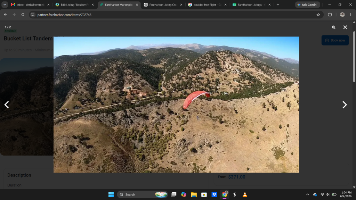Show the next photo in lightbox
356x200 pixels.
(345, 105)
